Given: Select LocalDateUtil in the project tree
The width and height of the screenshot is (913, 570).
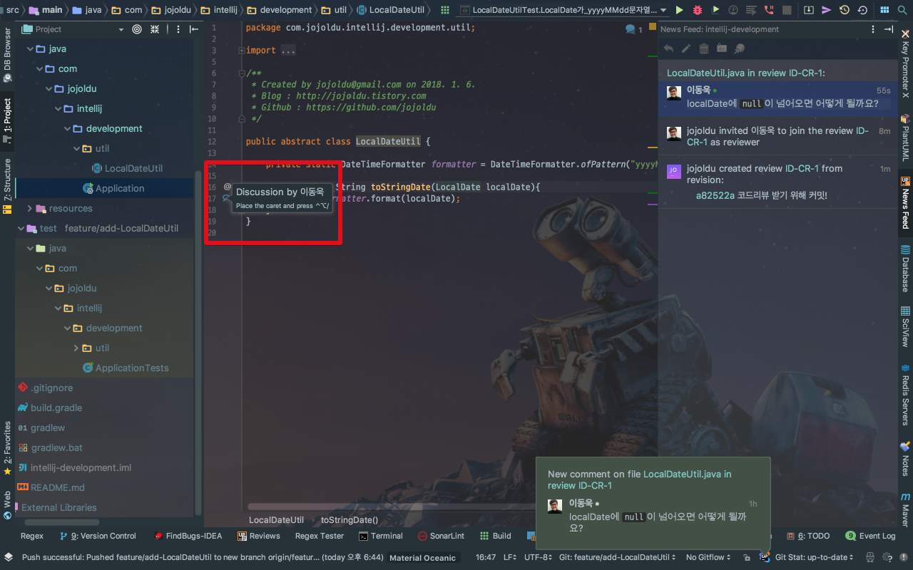Looking at the screenshot, I should click(133, 168).
